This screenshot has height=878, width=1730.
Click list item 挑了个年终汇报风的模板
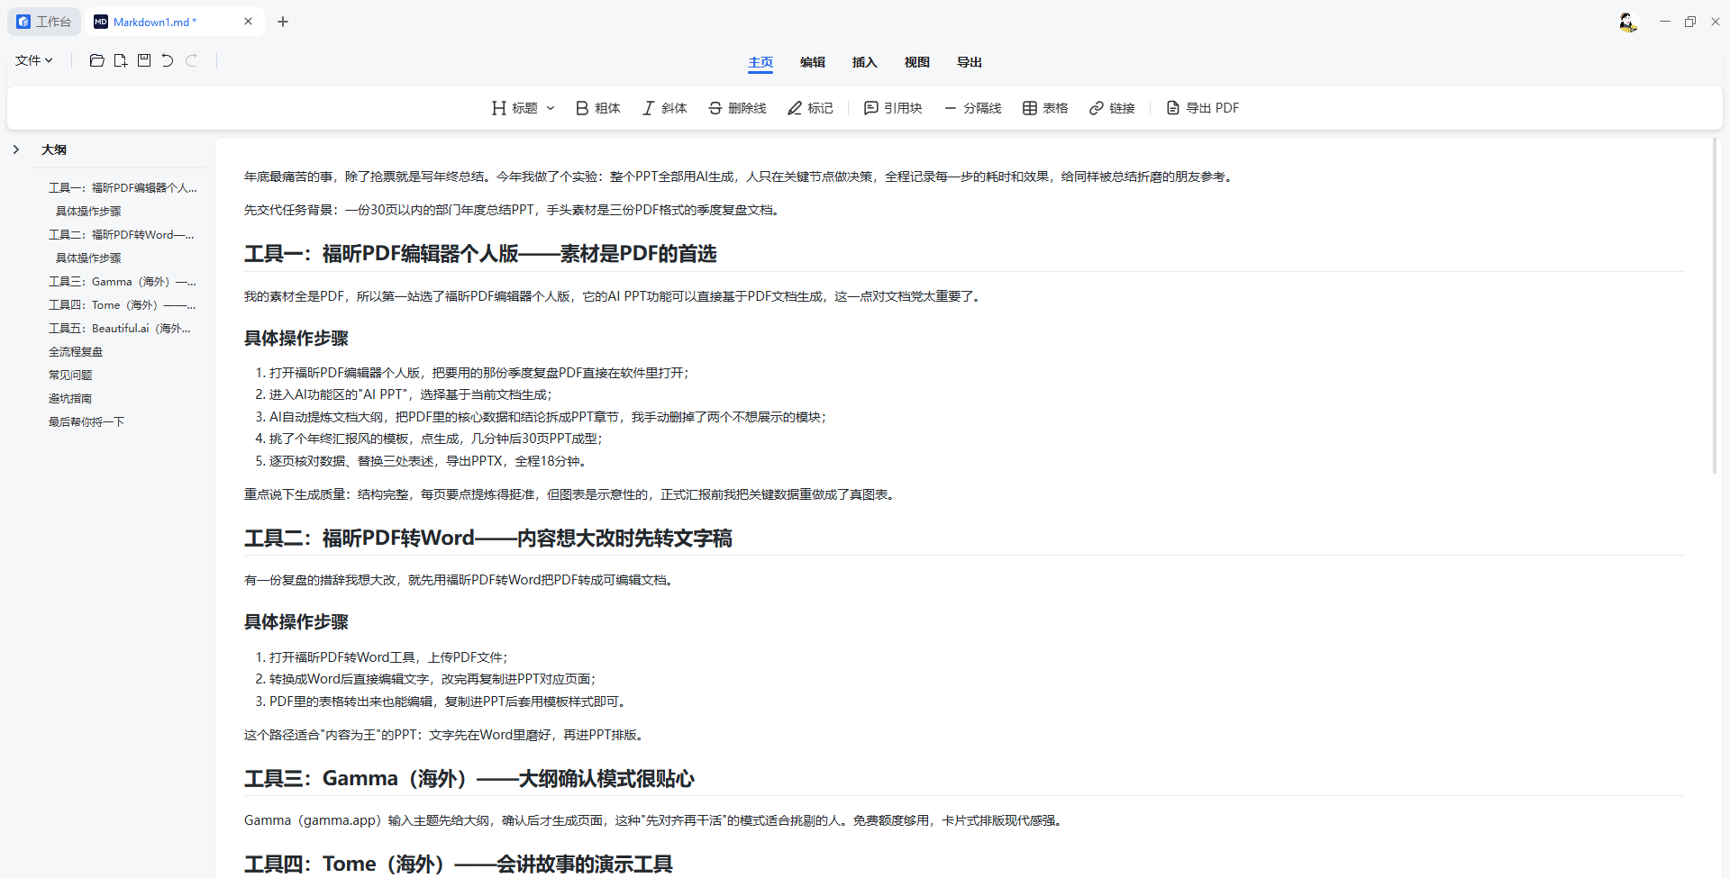(x=436, y=439)
